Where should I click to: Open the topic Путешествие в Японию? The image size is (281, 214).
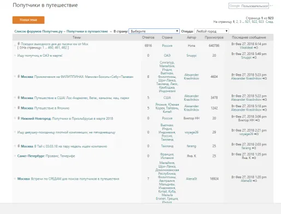point(52,108)
